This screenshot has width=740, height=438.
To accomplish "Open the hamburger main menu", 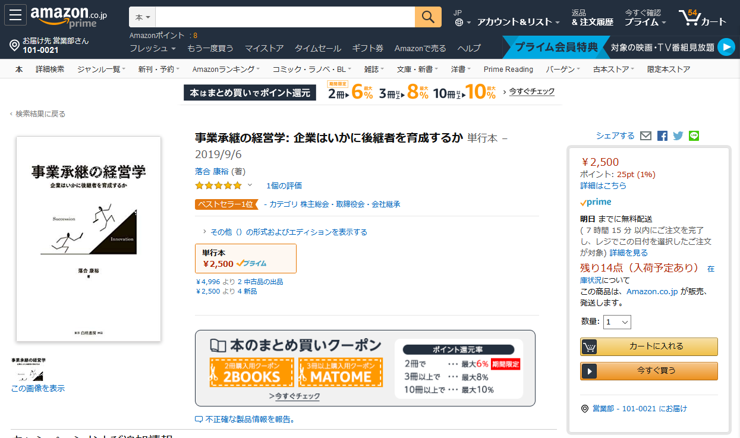I will [x=15, y=15].
